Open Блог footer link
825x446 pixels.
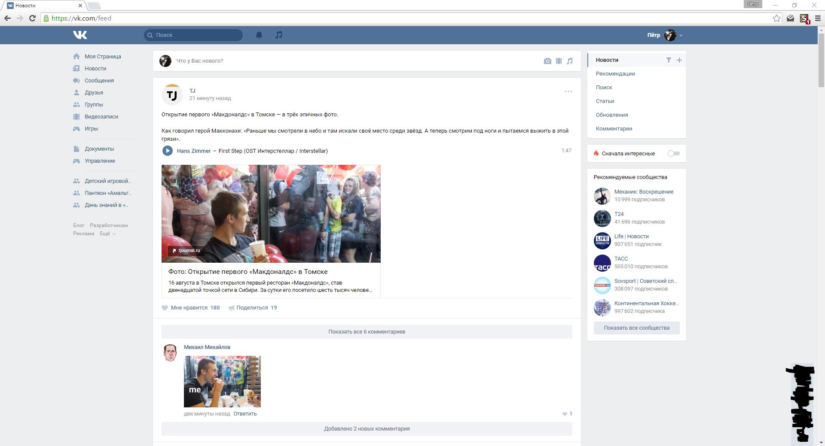(x=79, y=225)
